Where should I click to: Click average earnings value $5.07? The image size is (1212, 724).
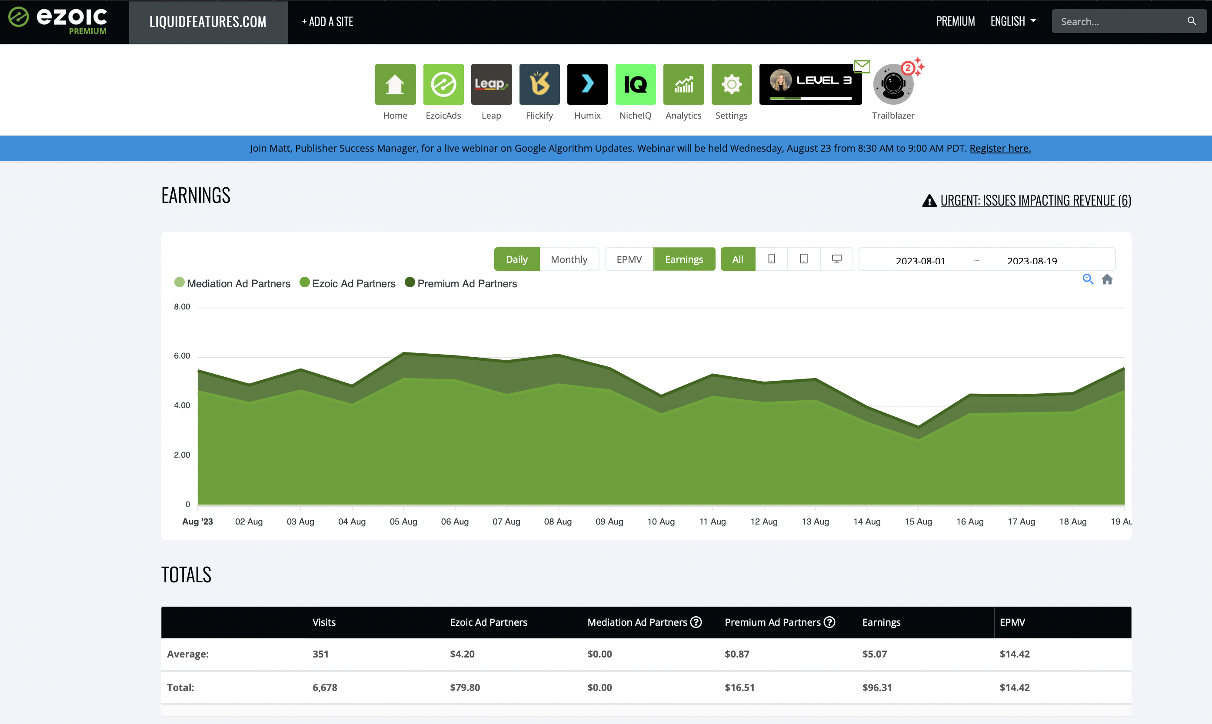(x=874, y=654)
